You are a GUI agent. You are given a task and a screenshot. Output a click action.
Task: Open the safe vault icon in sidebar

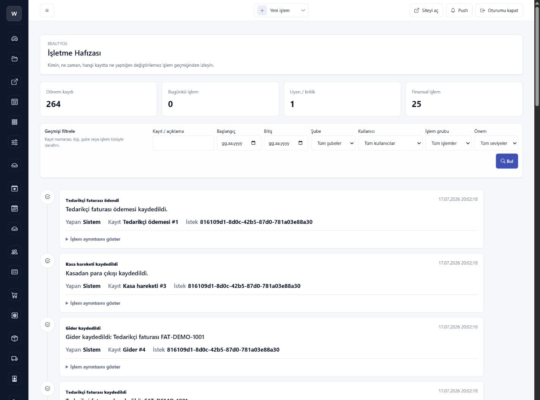coord(14,315)
